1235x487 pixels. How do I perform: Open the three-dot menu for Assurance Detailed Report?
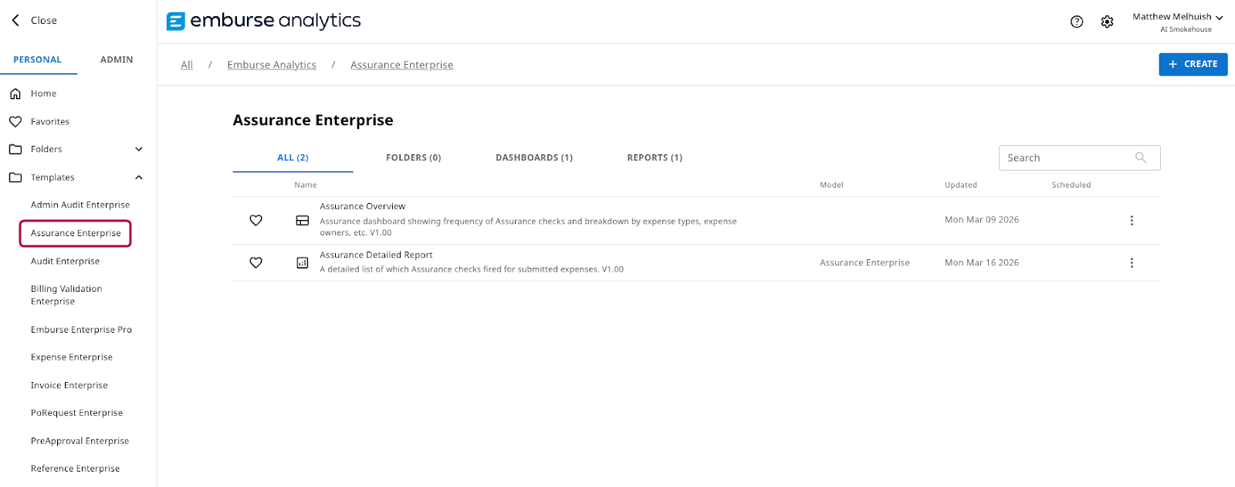coord(1132,263)
